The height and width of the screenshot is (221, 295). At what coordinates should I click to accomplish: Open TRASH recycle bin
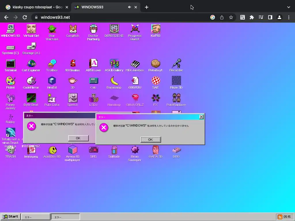(11, 152)
